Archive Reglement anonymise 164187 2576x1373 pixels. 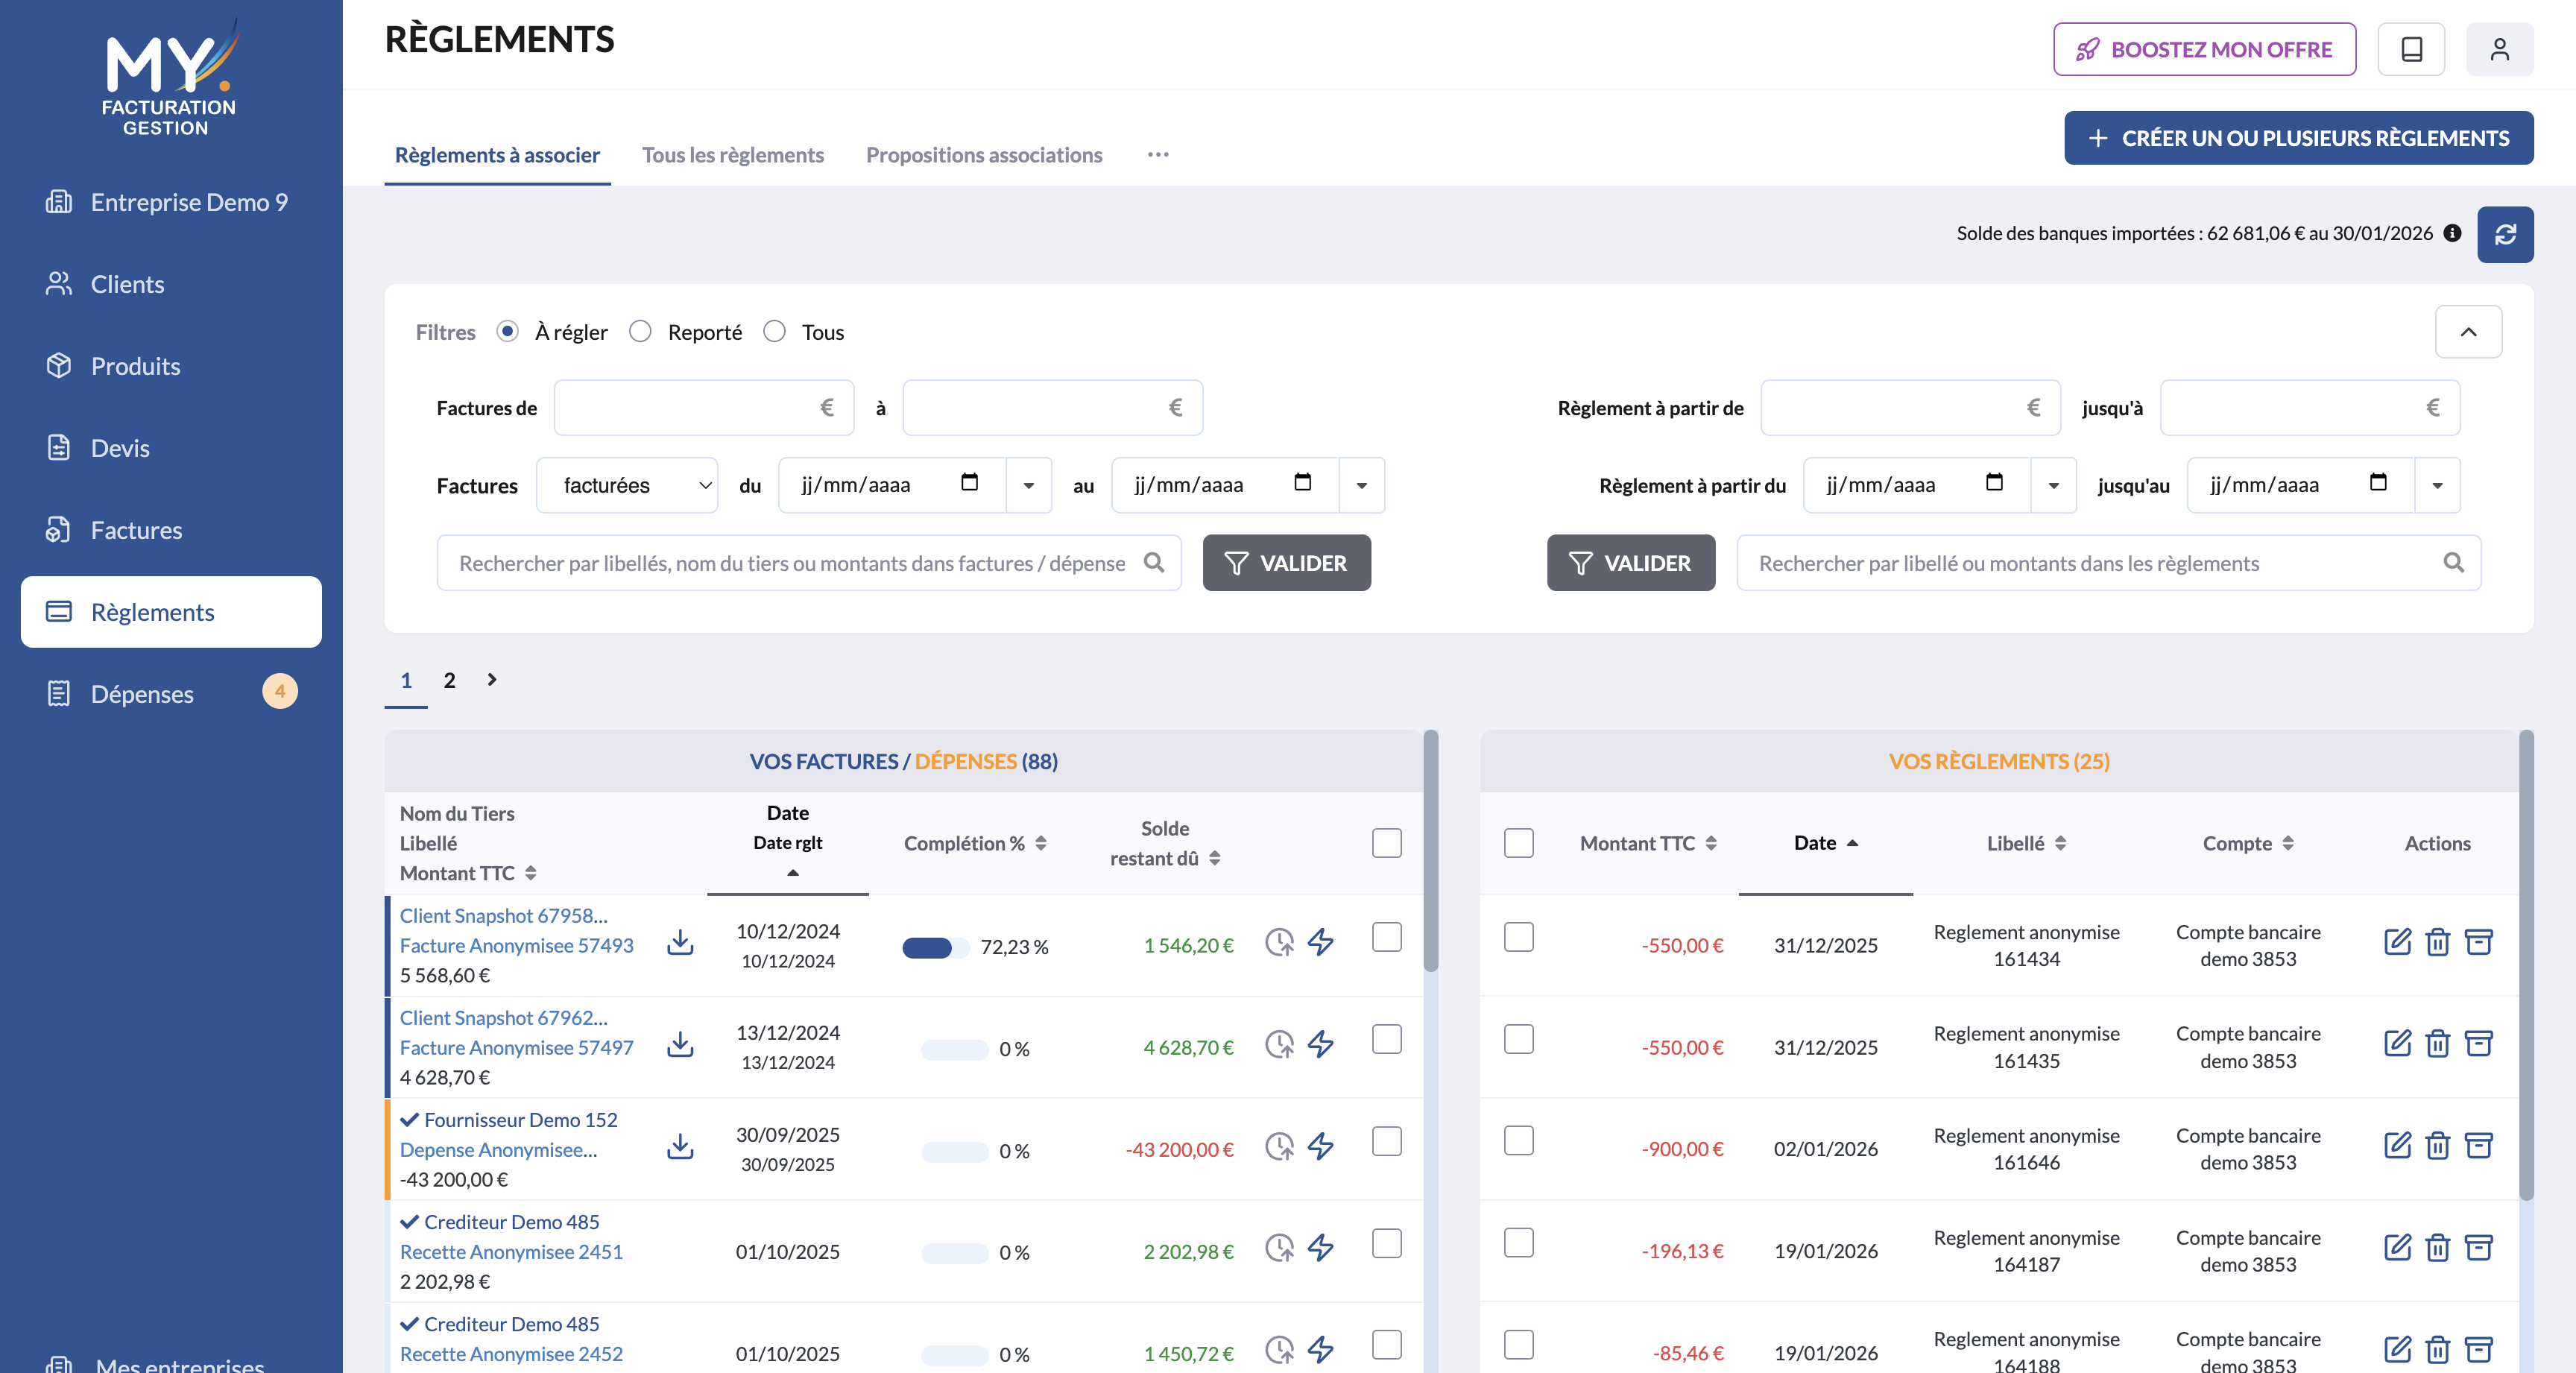(2479, 1248)
